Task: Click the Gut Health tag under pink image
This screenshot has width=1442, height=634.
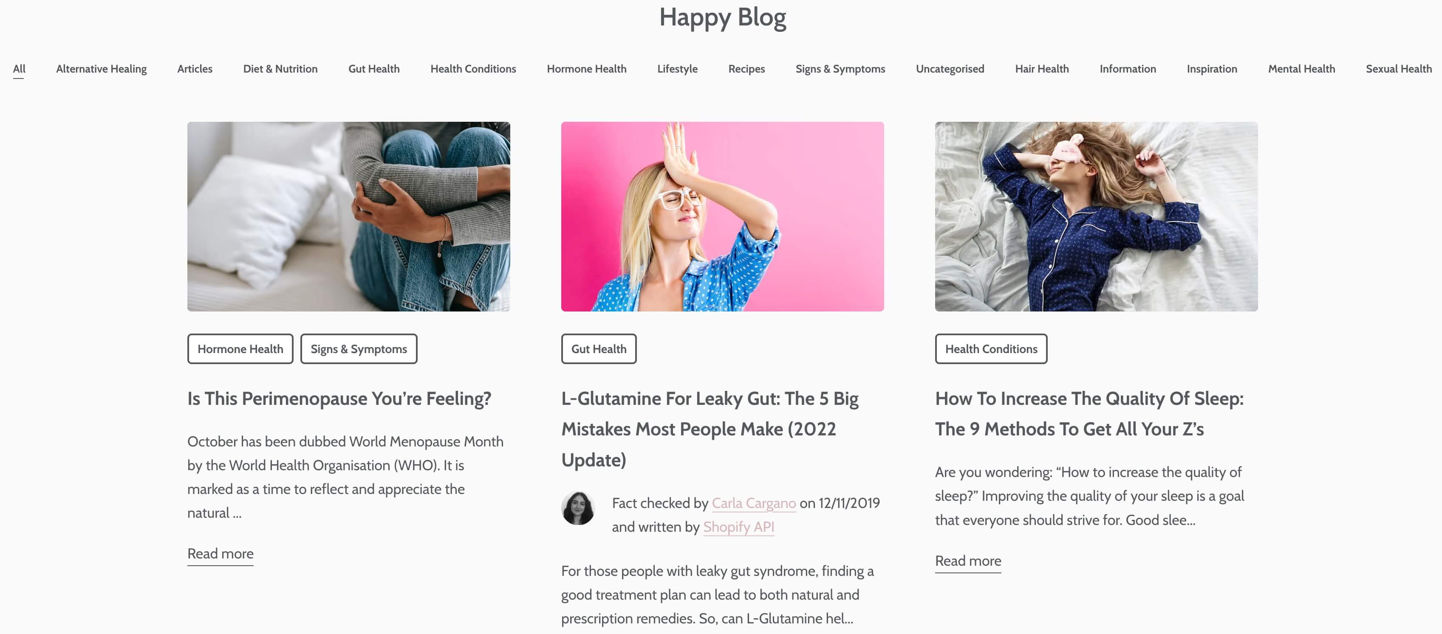Action: pos(599,349)
